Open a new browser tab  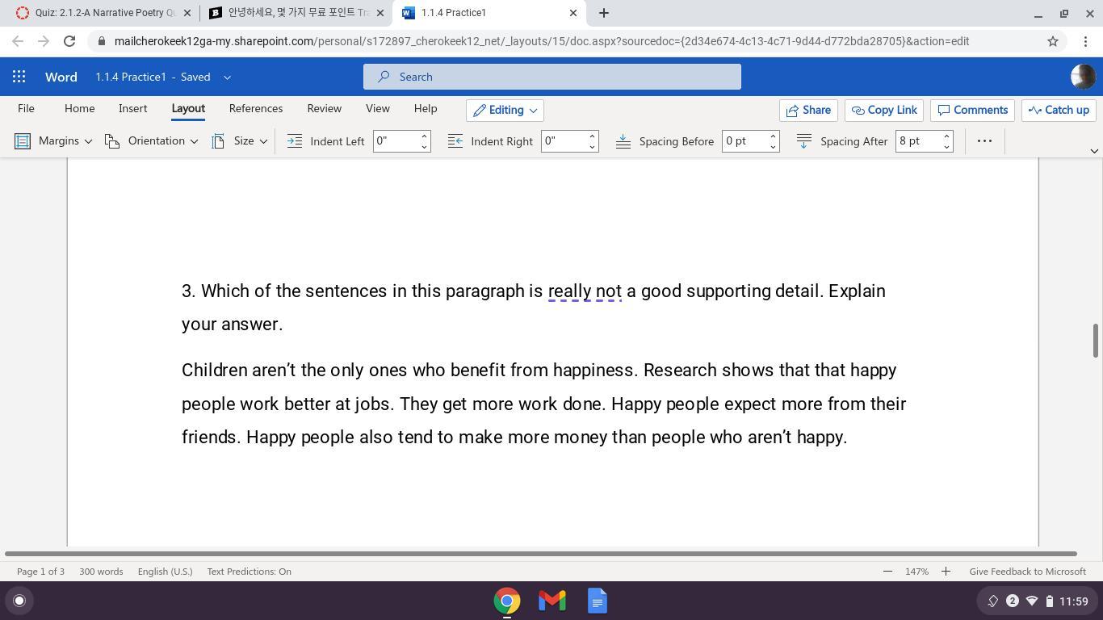click(x=604, y=13)
